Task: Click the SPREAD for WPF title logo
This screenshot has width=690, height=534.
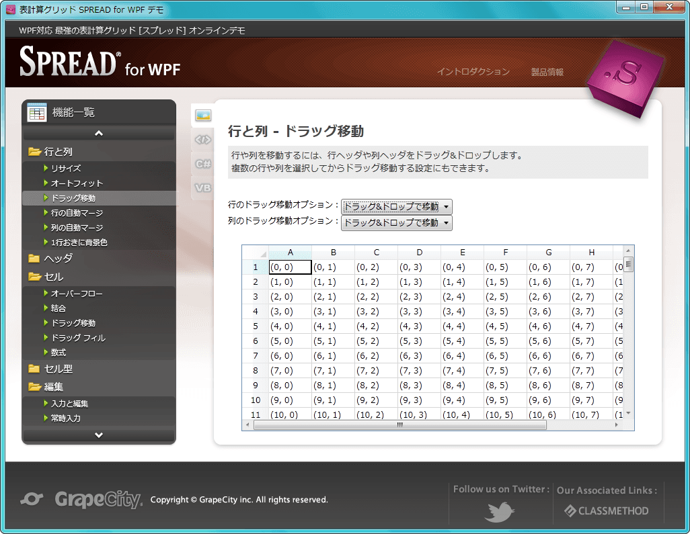Action: pyautogui.click(x=100, y=62)
